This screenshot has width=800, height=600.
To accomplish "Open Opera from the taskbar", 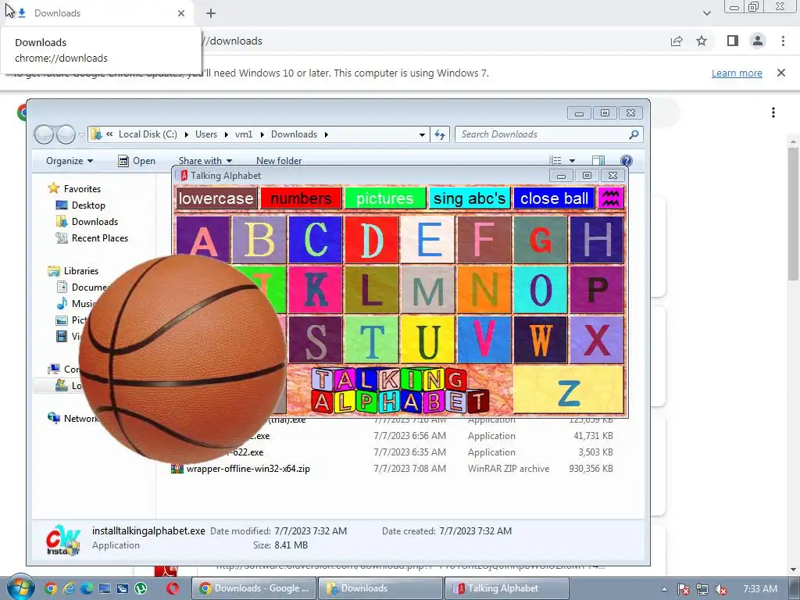I will coord(173,588).
